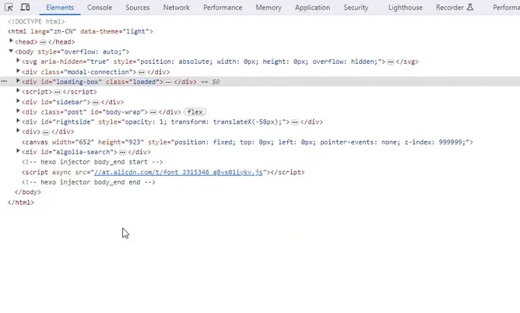Show collapsed content of svg element

tap(391, 62)
